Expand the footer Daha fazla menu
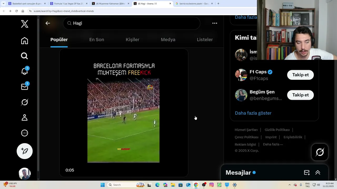 pyautogui.click(x=273, y=144)
